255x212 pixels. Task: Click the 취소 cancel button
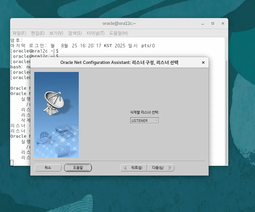click(x=48, y=168)
